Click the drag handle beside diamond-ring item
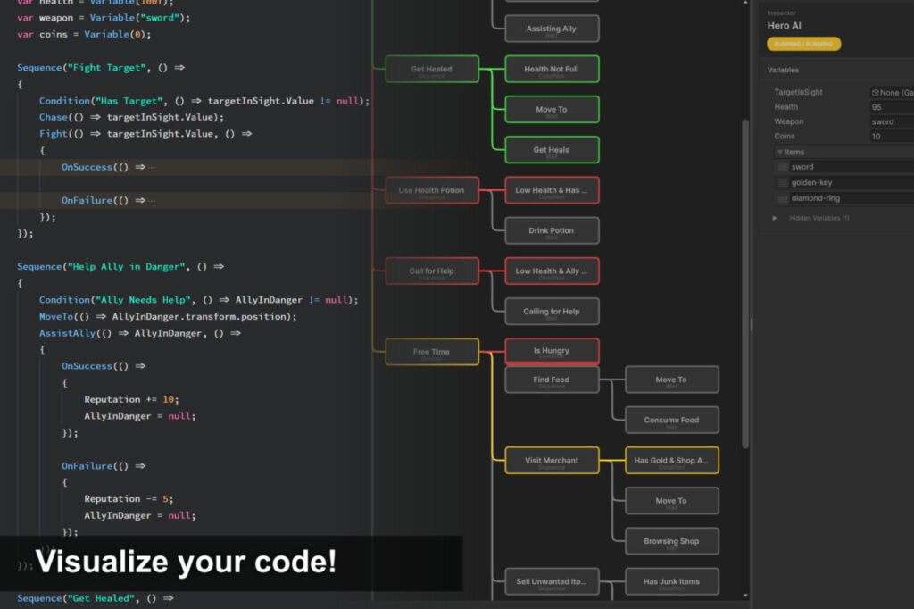The height and width of the screenshot is (609, 914). click(x=783, y=197)
